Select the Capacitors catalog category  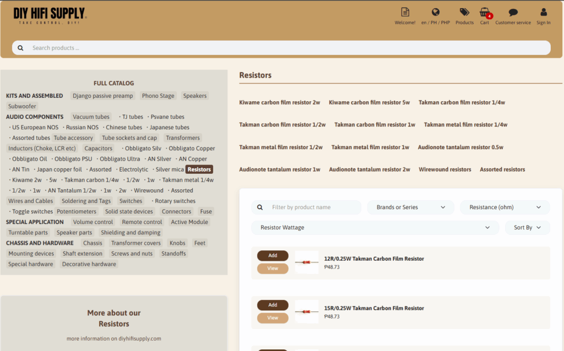(99, 149)
